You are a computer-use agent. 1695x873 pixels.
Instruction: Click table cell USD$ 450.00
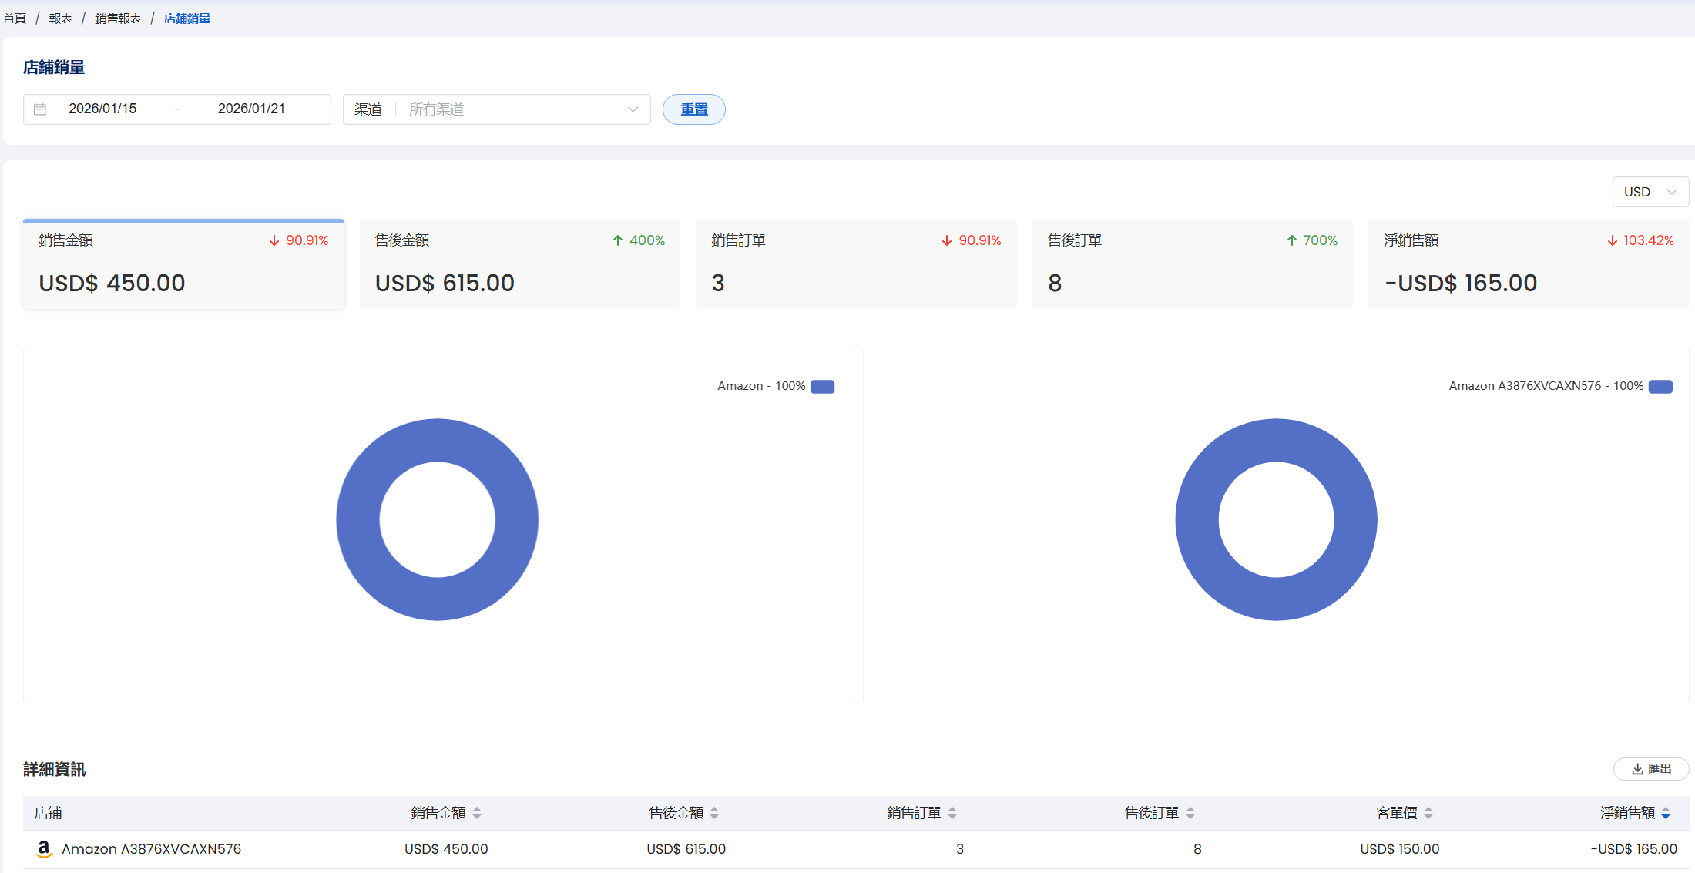446,849
